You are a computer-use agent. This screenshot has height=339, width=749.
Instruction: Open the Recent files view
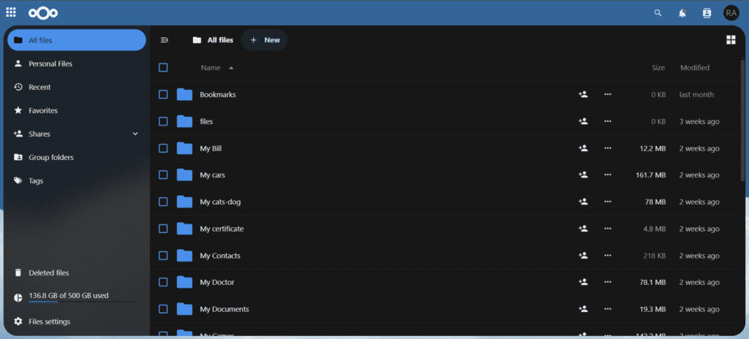[x=76, y=87]
